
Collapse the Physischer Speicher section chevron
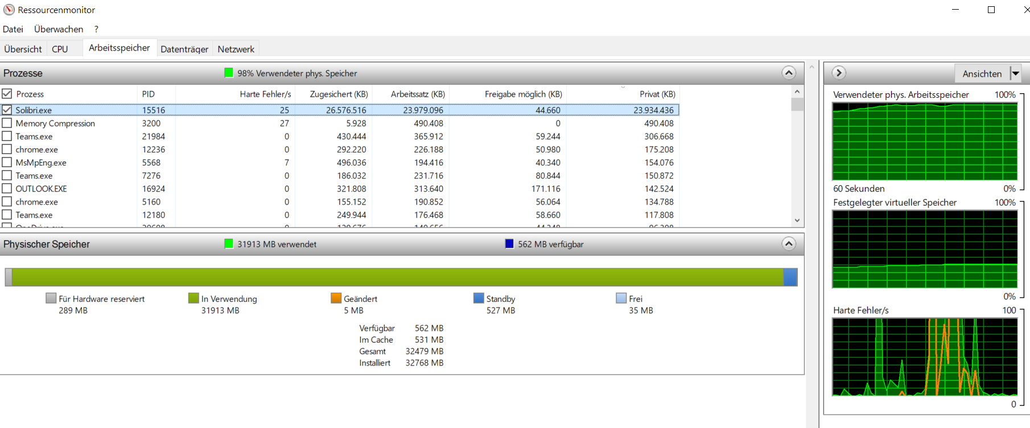[x=789, y=244]
